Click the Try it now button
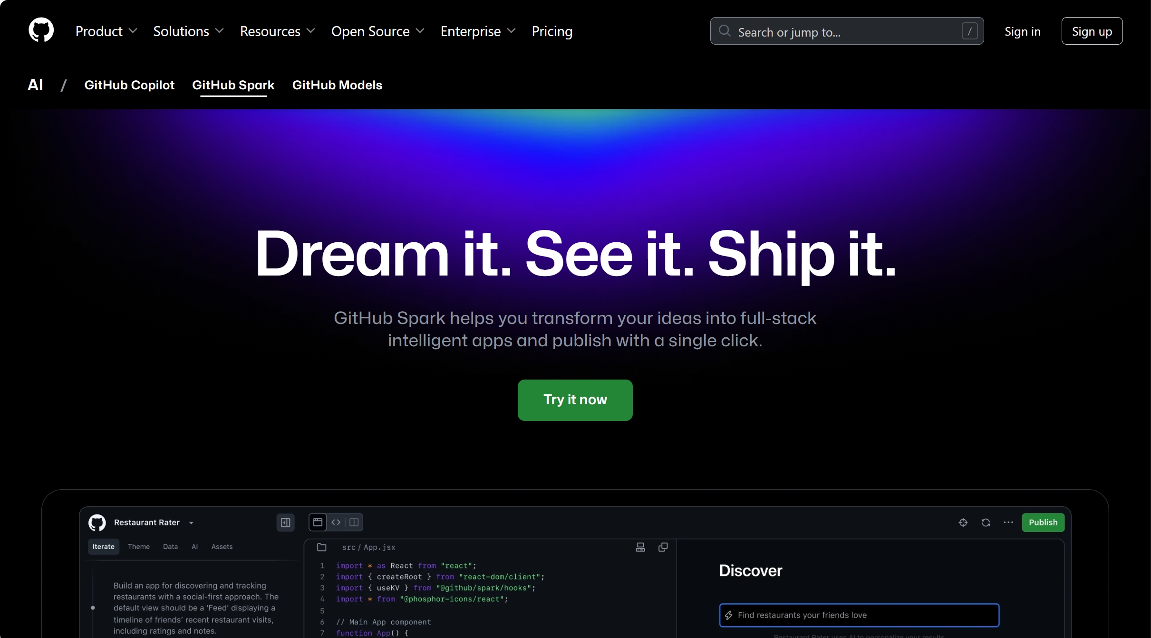Screen dimensions: 1151x638 click(575, 400)
